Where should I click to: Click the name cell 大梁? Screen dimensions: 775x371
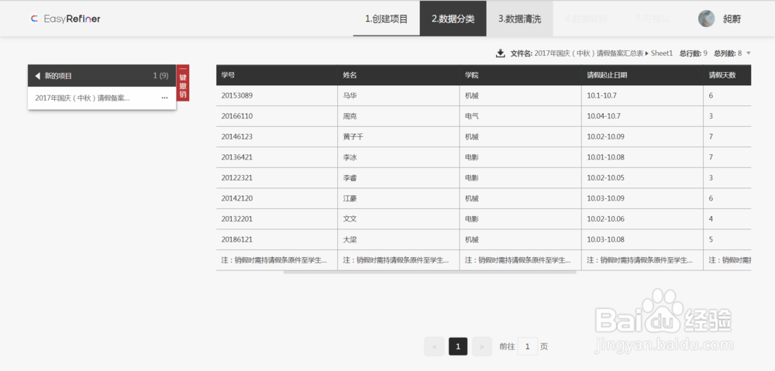(x=398, y=239)
